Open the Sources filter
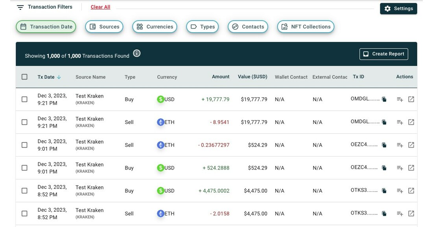433x227 pixels. tap(104, 26)
